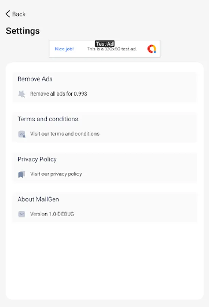Click the star badge icon for removing ads

(x=22, y=94)
